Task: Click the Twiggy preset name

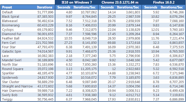Action: pyautogui.click(x=7, y=99)
